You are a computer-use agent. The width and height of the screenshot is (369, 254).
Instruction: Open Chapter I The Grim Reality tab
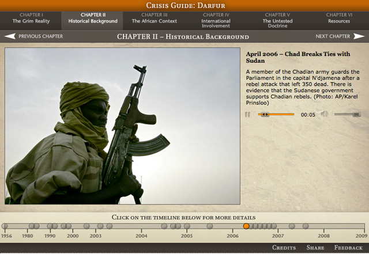point(31,18)
